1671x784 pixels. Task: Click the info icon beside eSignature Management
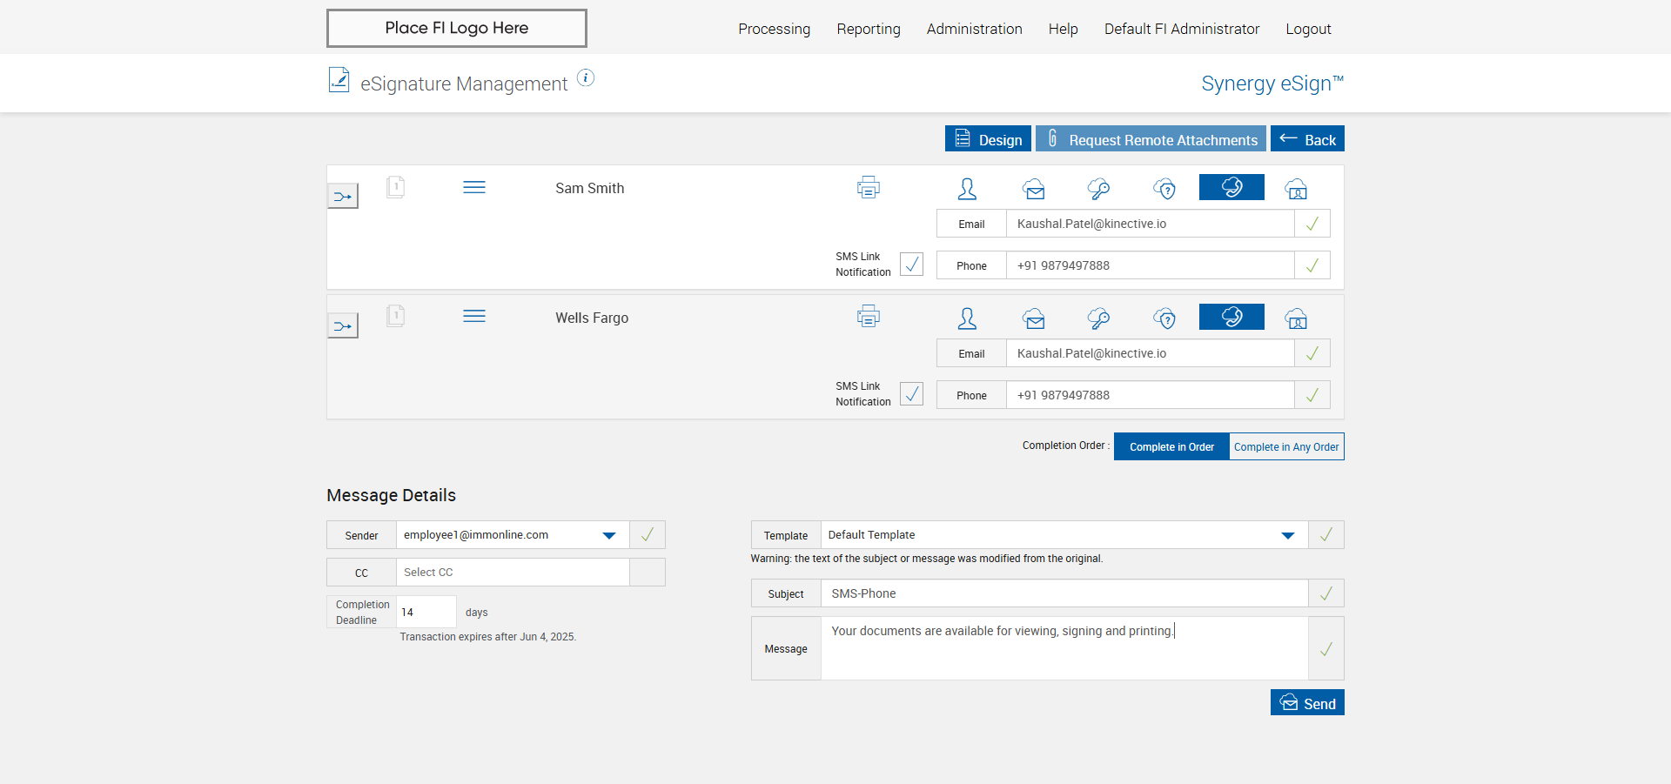pos(586,78)
